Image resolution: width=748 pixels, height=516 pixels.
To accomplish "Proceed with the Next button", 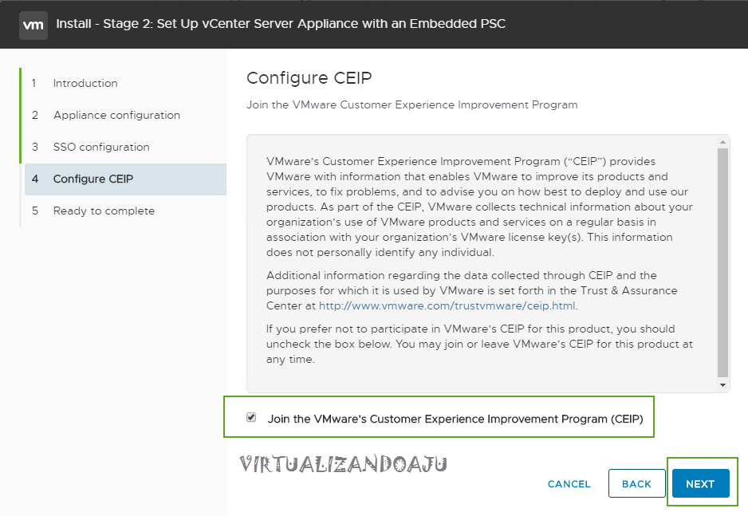I will point(700,483).
